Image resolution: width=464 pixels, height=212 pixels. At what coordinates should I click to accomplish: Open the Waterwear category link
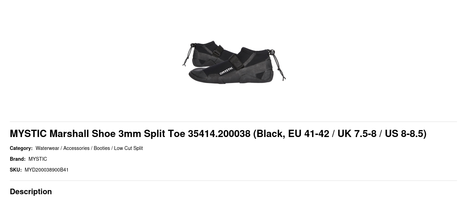47,148
